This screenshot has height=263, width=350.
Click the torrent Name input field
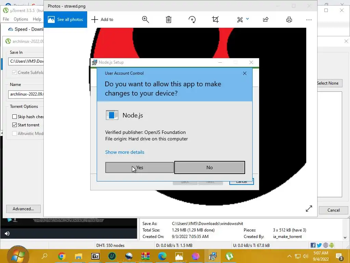(26, 94)
